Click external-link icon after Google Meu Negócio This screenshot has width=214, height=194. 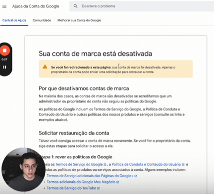117,182
